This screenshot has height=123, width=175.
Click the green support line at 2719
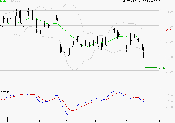151,68
